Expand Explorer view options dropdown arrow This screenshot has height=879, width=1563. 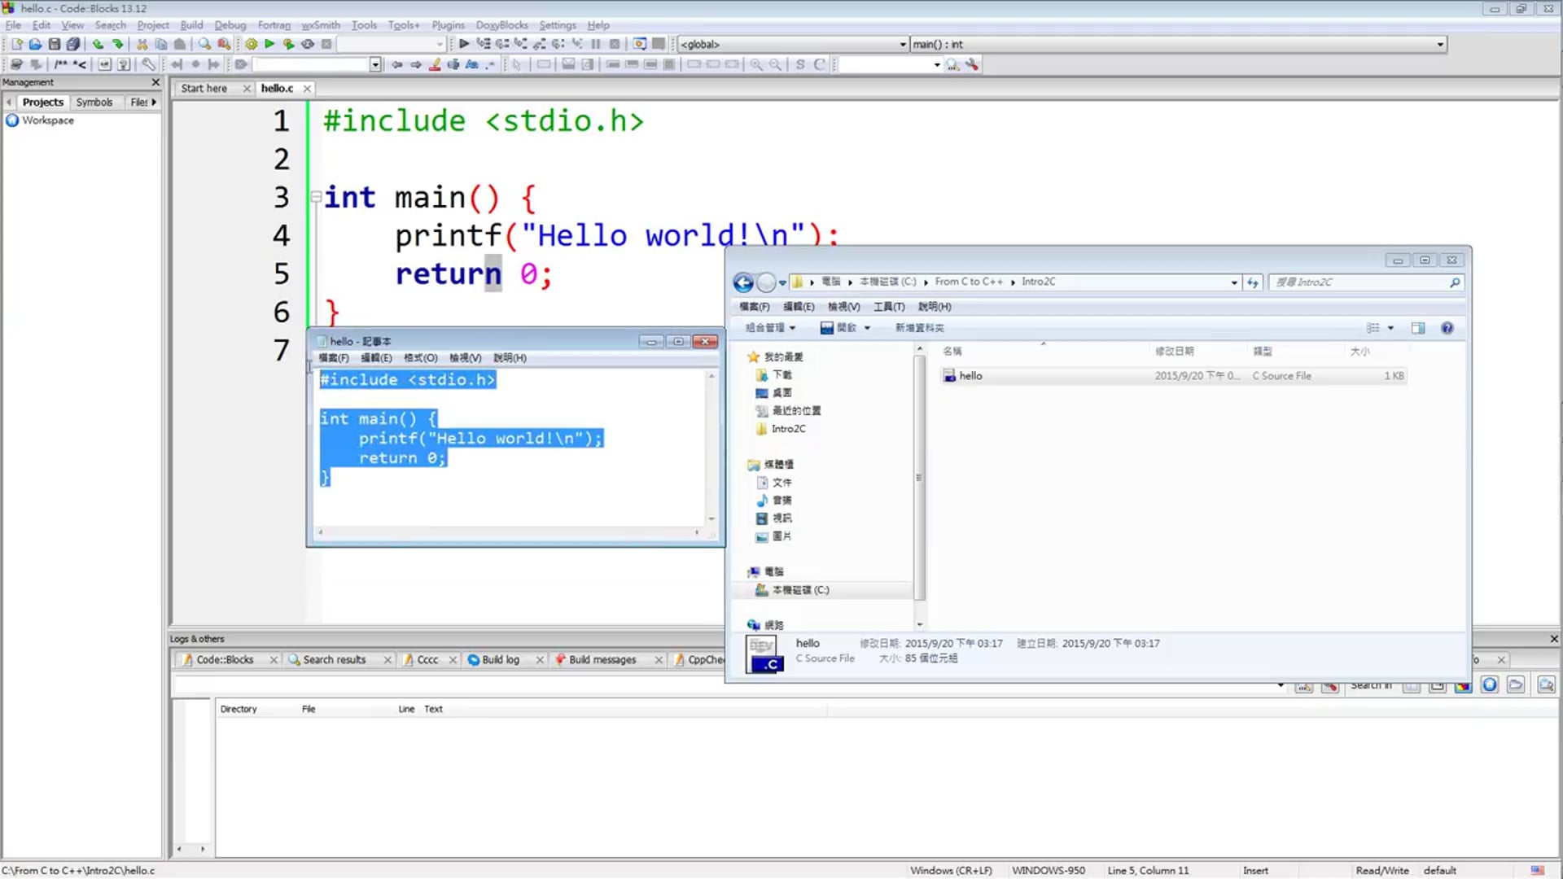point(1390,328)
